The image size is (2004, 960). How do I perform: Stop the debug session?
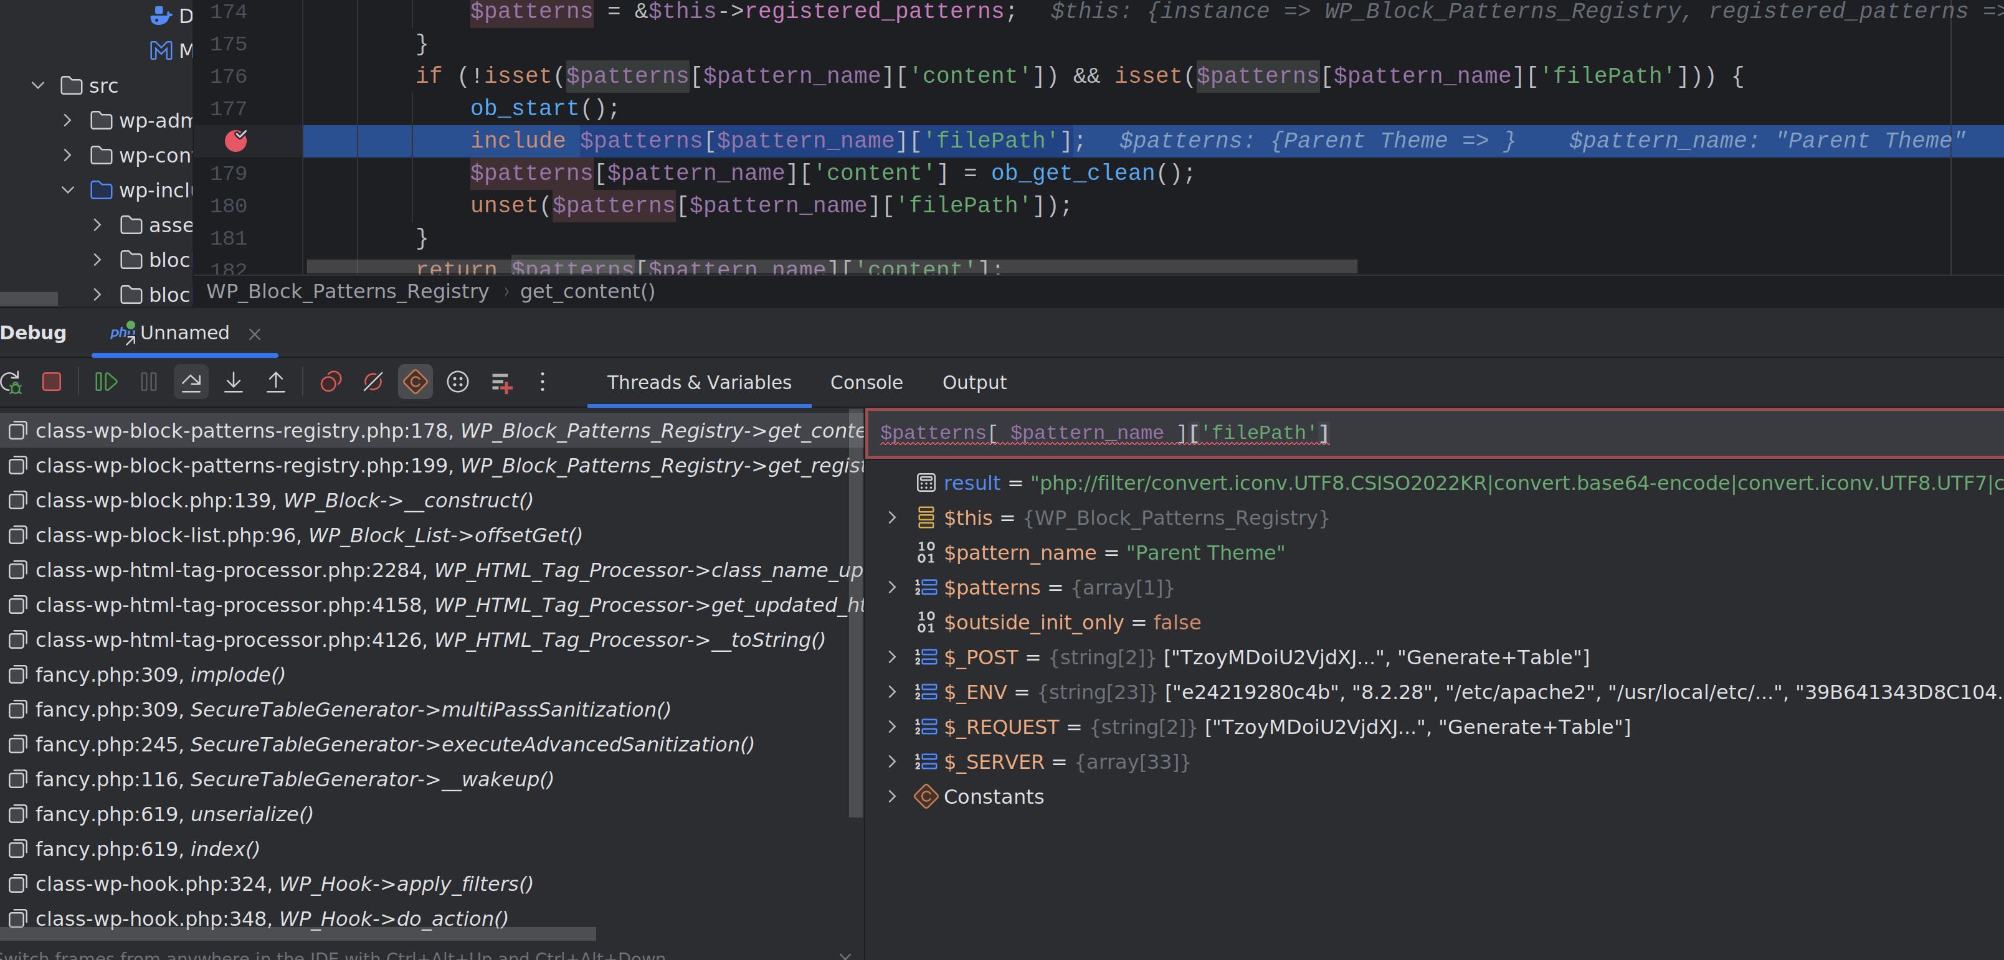tap(52, 382)
